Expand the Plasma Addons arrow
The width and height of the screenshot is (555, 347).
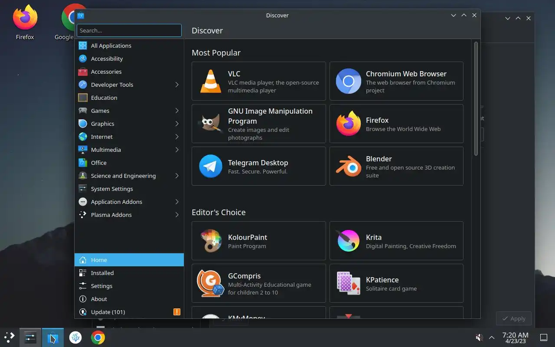tap(177, 215)
